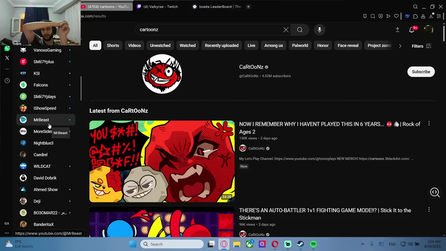Open the downloads icon
The height and width of the screenshot is (251, 446).
pyautogui.click(x=431, y=16)
